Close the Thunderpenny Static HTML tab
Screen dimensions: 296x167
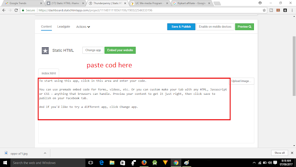coord(125,3)
